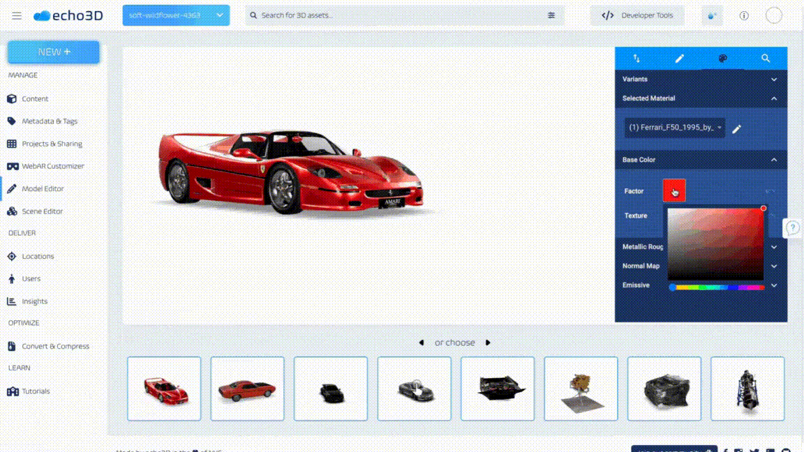Open search filter options icon
This screenshot has height=452, width=804.
coord(551,15)
